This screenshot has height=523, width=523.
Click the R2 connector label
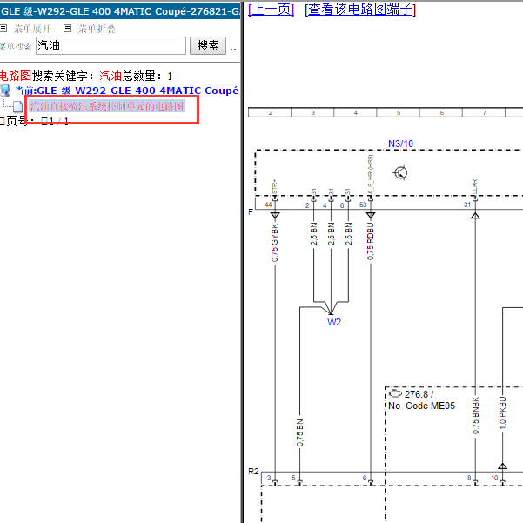click(253, 472)
